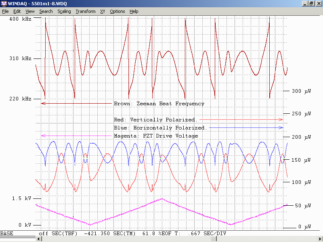Viewport: 323px width, 242px height.
Task: Open the Help menu
Action: tap(134, 11)
